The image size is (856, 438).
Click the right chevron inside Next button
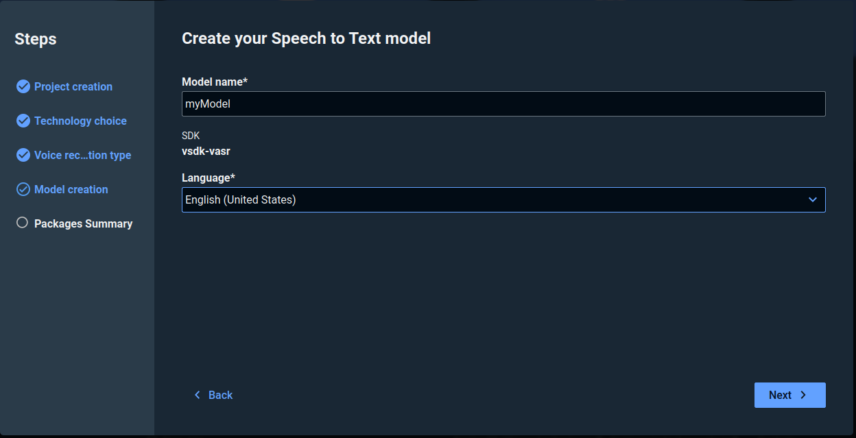[x=803, y=395]
